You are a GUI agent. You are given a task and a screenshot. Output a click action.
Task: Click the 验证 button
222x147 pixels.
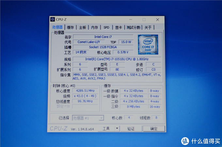click(131, 129)
